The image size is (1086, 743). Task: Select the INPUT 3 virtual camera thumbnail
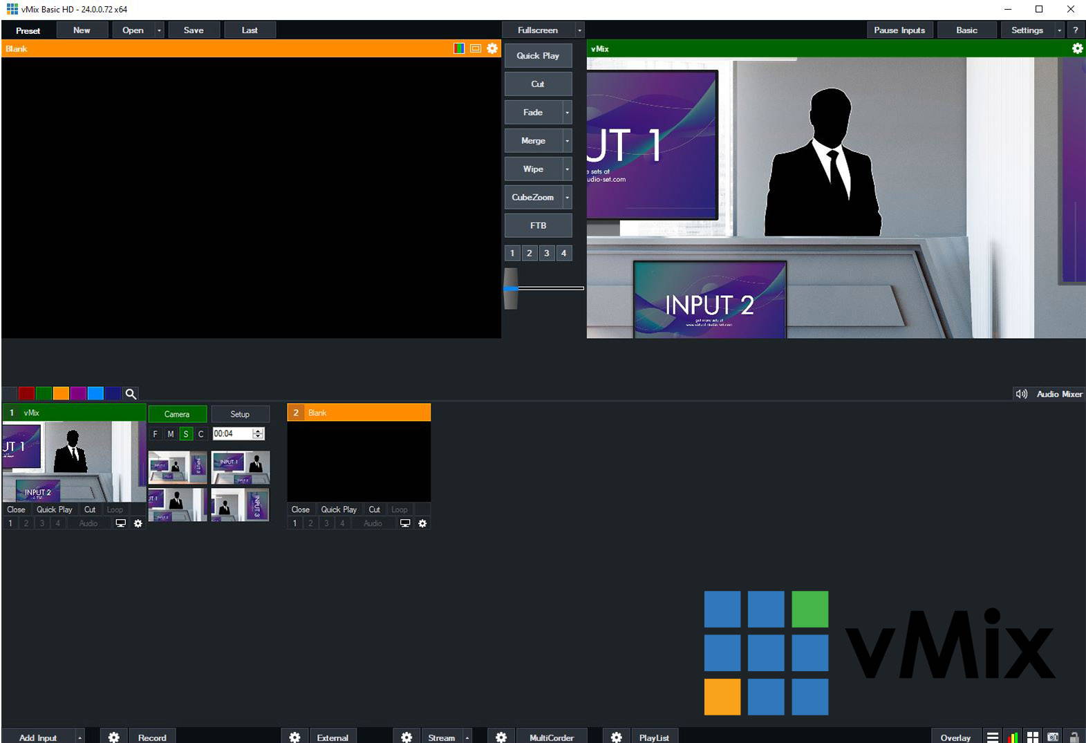(x=240, y=505)
